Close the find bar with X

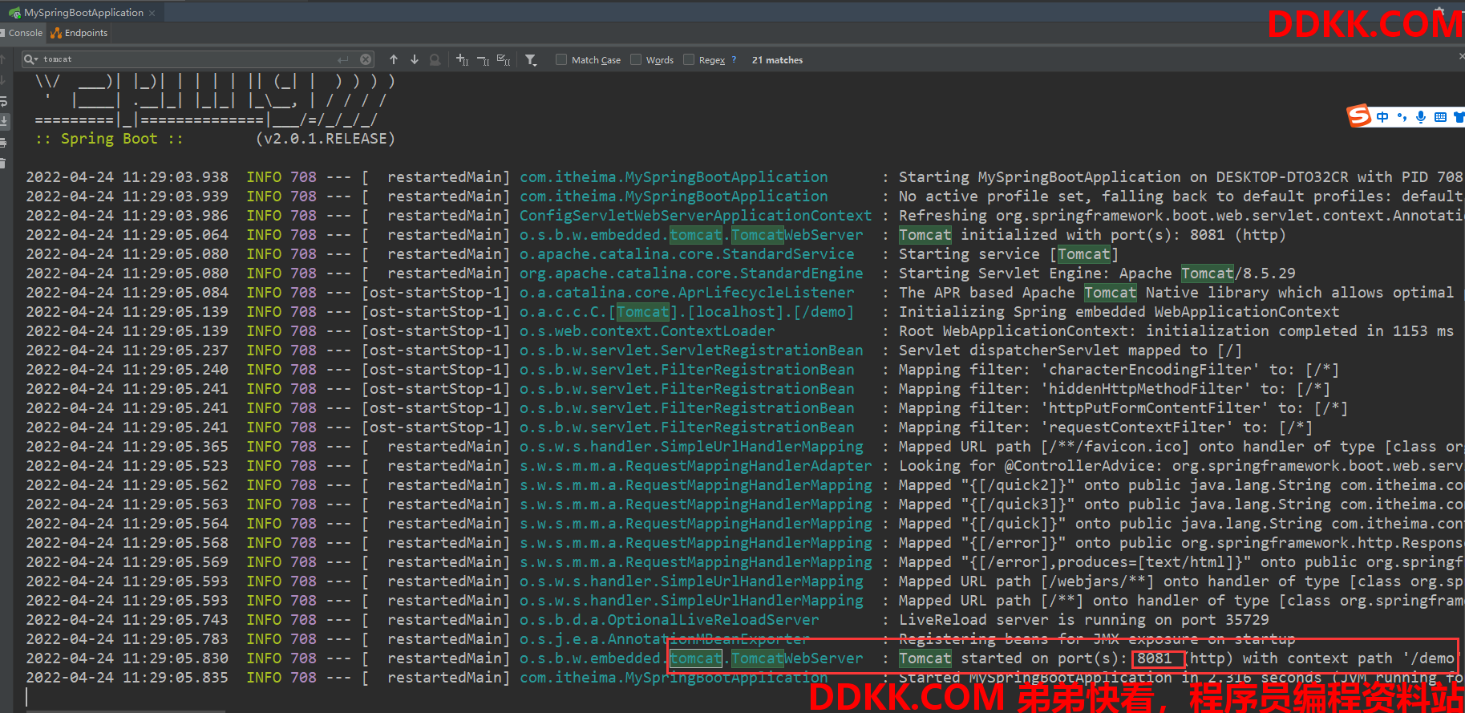(1461, 57)
